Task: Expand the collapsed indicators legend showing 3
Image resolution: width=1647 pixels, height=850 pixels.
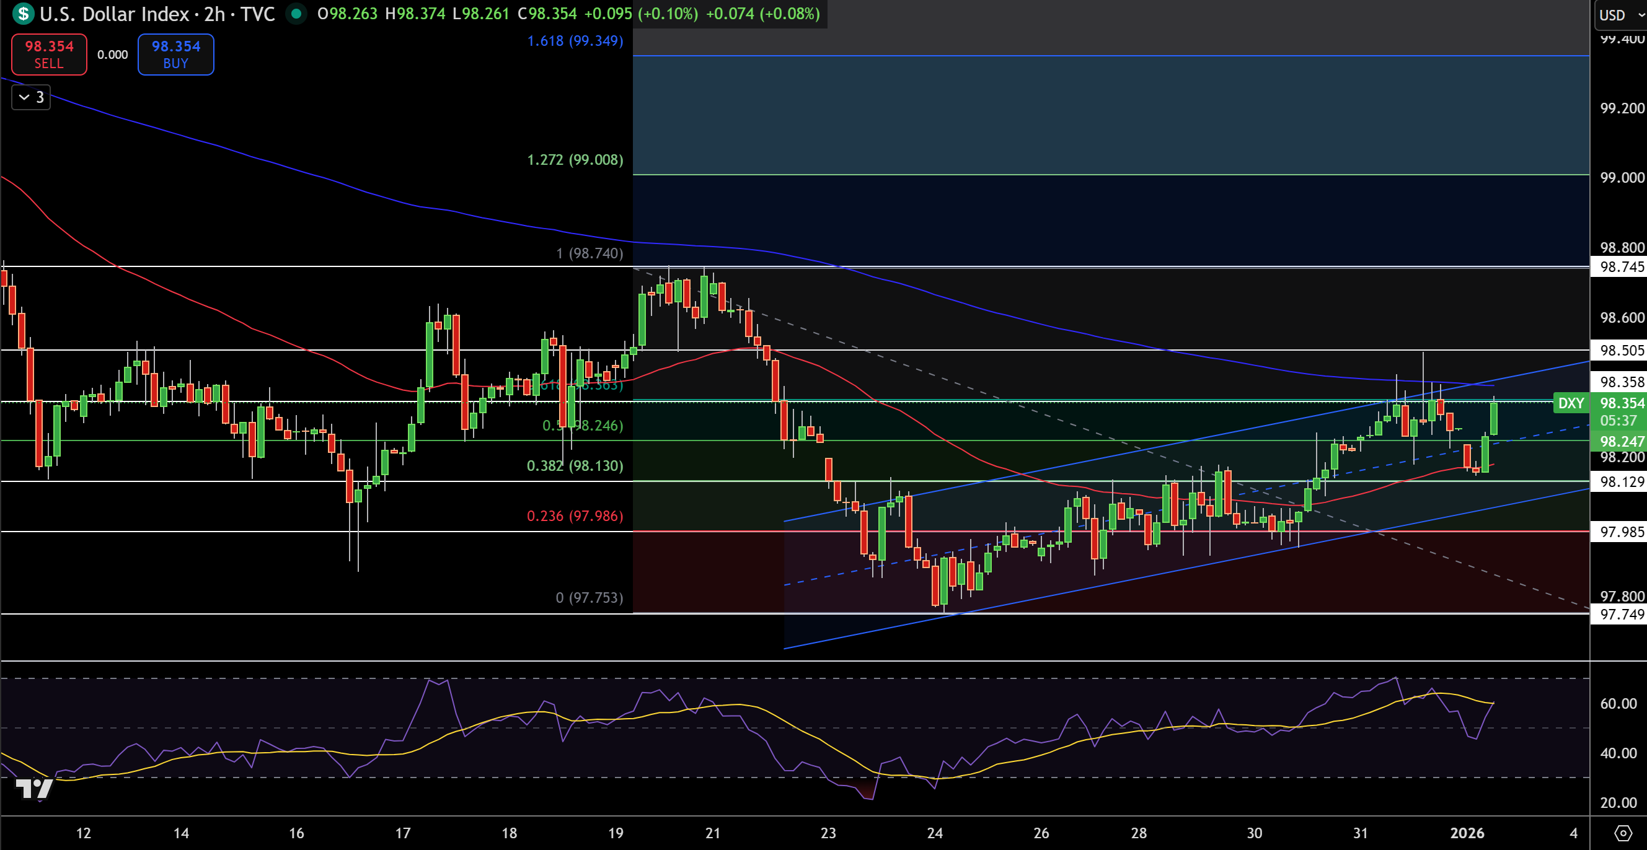Action: tap(32, 97)
